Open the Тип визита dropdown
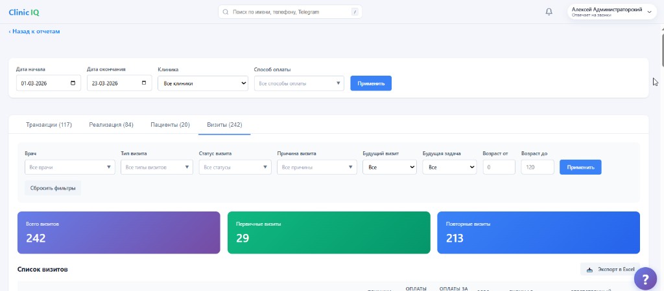The image size is (664, 291). (157, 167)
